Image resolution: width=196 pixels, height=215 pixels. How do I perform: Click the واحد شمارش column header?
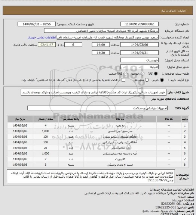[71, 119]
